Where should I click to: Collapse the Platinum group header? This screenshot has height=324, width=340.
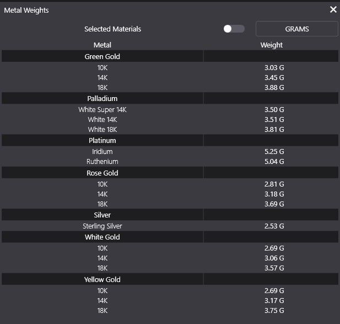[102, 140]
